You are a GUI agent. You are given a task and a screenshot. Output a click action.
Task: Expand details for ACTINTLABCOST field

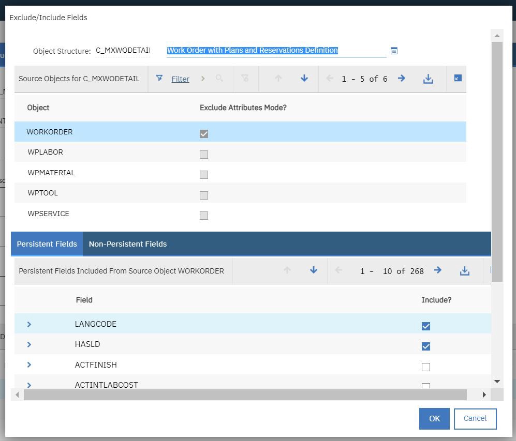click(x=29, y=385)
